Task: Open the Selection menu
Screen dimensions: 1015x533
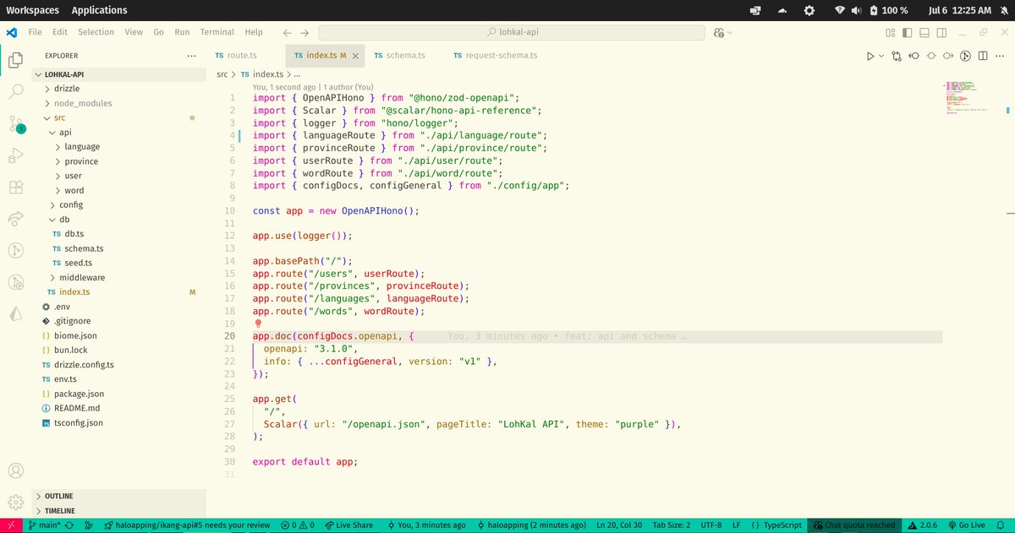Action: point(96,32)
